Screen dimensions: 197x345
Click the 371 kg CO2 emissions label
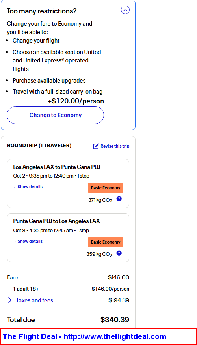[100, 200]
